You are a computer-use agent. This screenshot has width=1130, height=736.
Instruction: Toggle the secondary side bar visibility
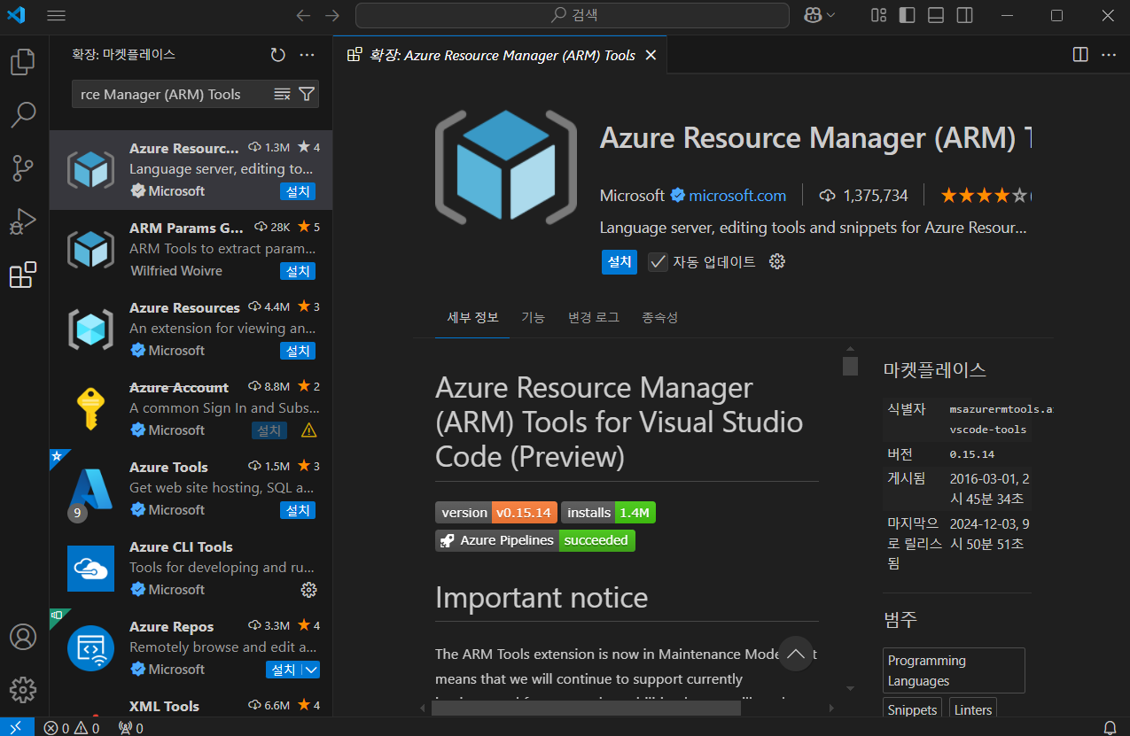[x=964, y=15]
